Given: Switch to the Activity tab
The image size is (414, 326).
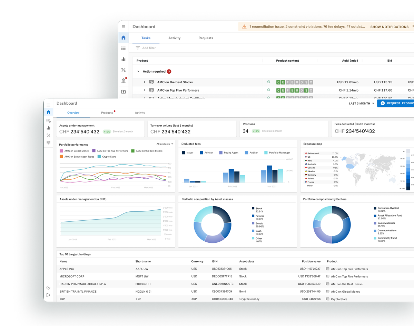Looking at the screenshot, I should [140, 113].
